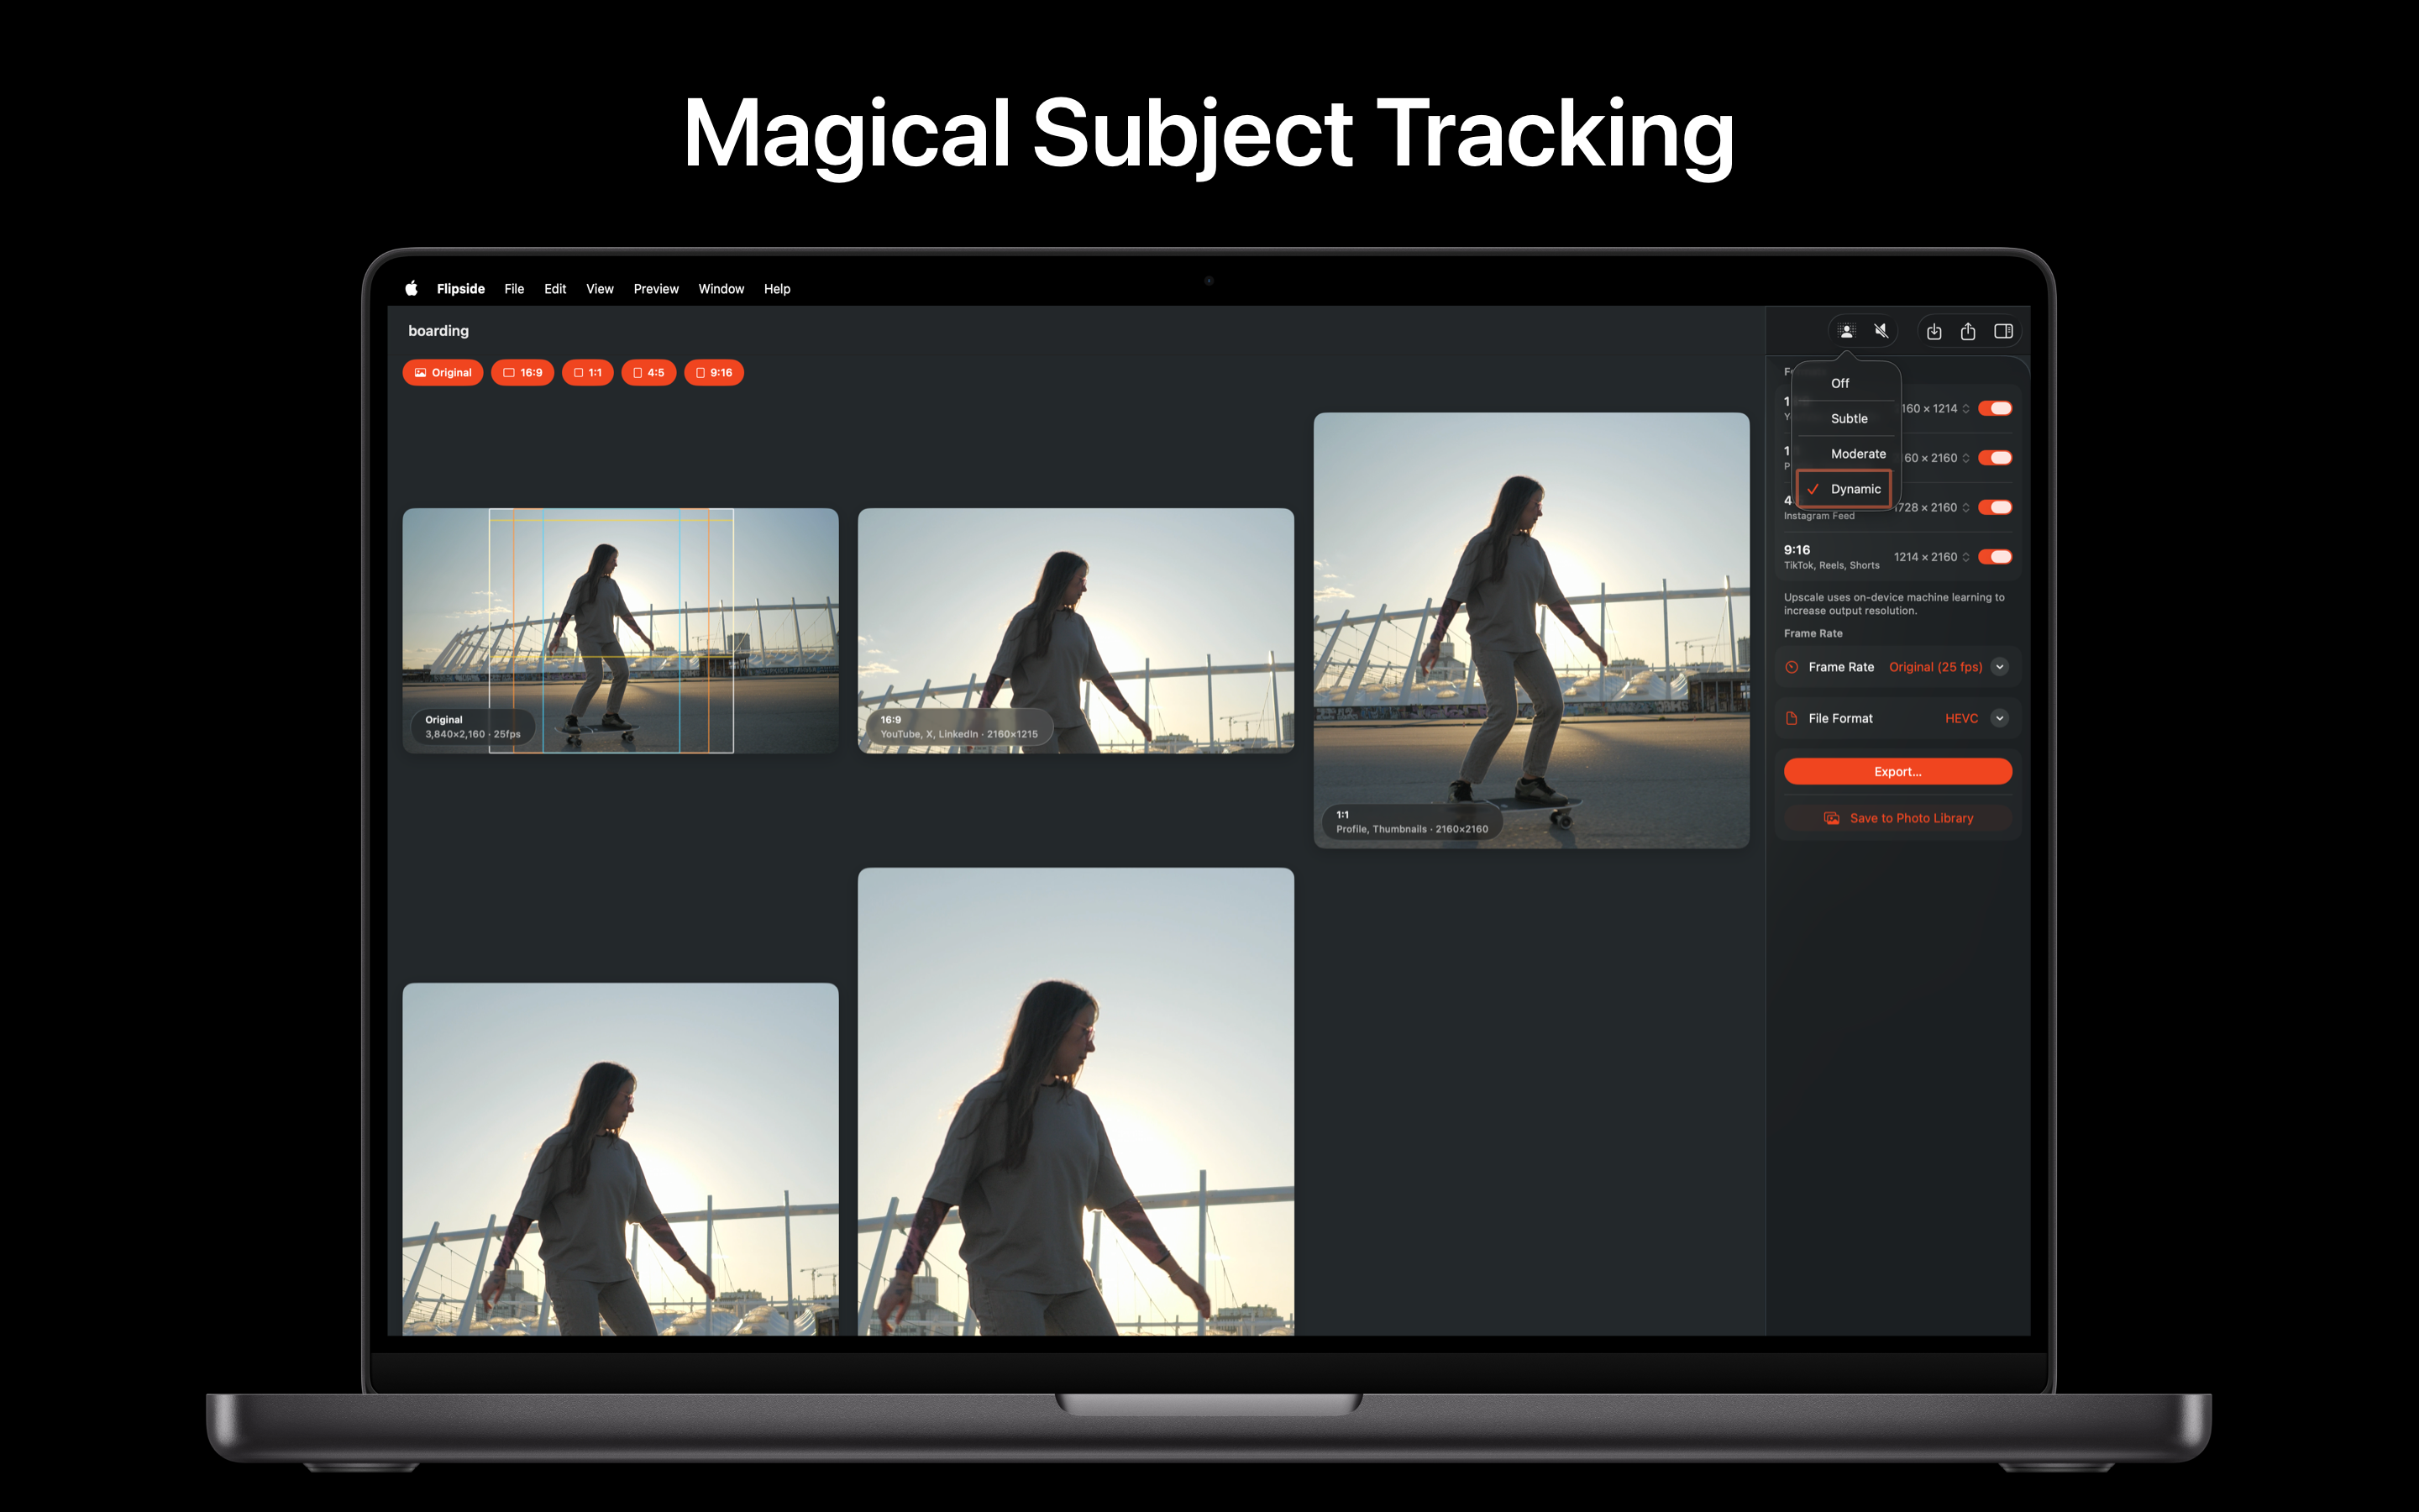Turn off the 2160 × 1214 format switch
This screenshot has height=1512, width=2419.
[1995, 408]
